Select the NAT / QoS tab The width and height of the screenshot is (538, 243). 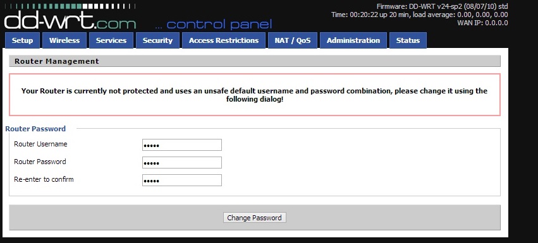coord(293,40)
